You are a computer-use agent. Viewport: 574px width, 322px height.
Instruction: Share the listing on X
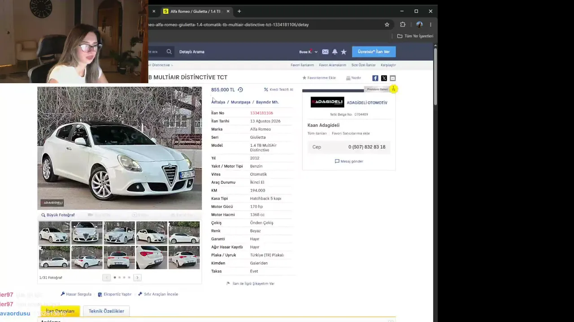coord(384,78)
